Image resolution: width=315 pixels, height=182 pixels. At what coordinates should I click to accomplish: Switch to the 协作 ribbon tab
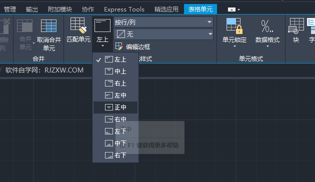click(x=88, y=9)
